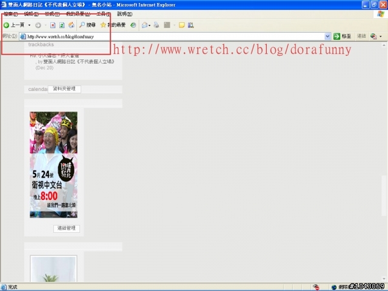Image resolution: width=388 pixels, height=291 pixels.
Task: Minimize the Internet Explorer window
Action: coord(365,5)
